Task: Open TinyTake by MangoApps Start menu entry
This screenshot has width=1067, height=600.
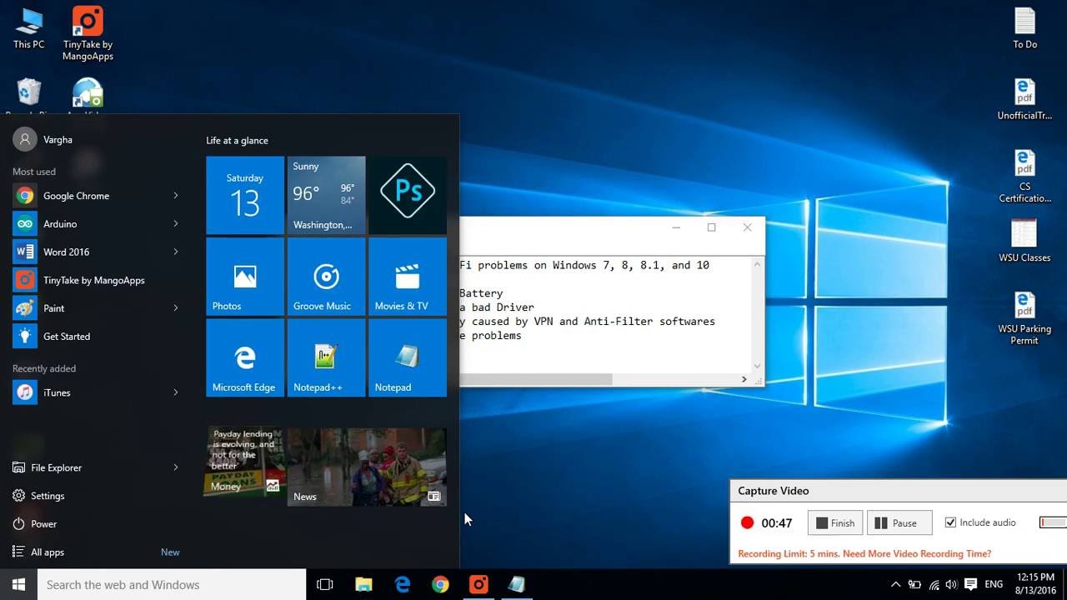Action: 96,280
